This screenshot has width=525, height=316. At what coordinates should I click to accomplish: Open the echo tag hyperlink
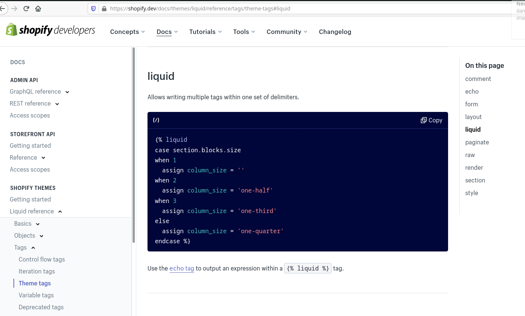coord(182,268)
